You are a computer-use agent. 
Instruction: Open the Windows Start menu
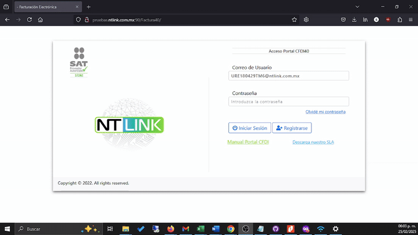pyautogui.click(x=7, y=229)
